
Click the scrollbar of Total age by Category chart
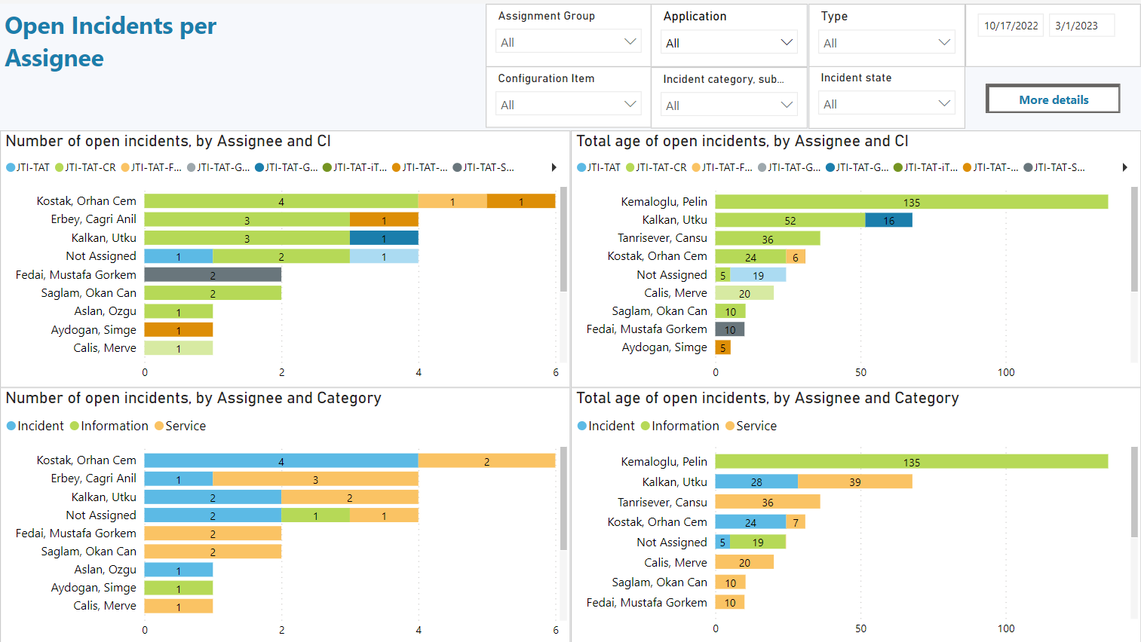click(1134, 492)
